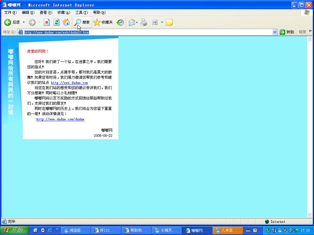
Task: Switch to the 帮助和... taskbar window
Action: (x=136, y=230)
